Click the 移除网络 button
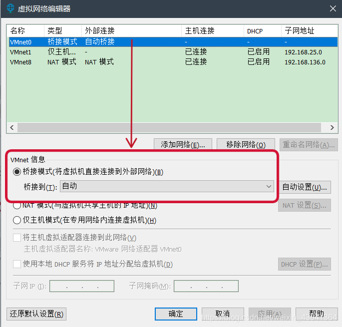 [x=246, y=145]
